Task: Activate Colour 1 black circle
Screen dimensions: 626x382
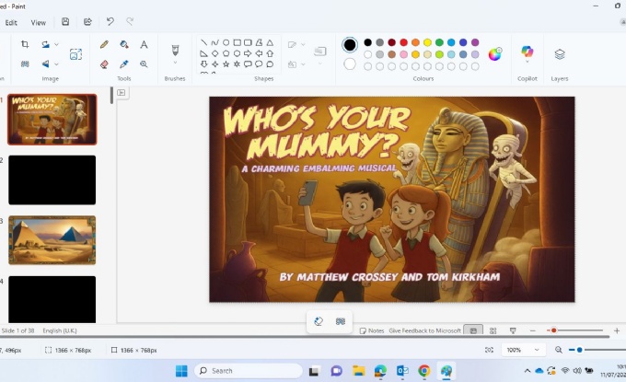Action: (x=350, y=45)
